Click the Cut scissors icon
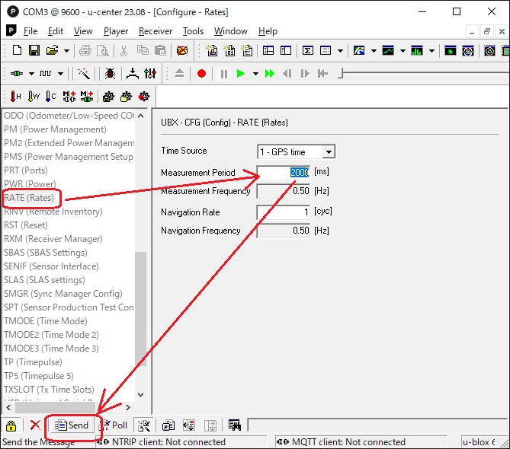 pyautogui.click(x=123, y=51)
